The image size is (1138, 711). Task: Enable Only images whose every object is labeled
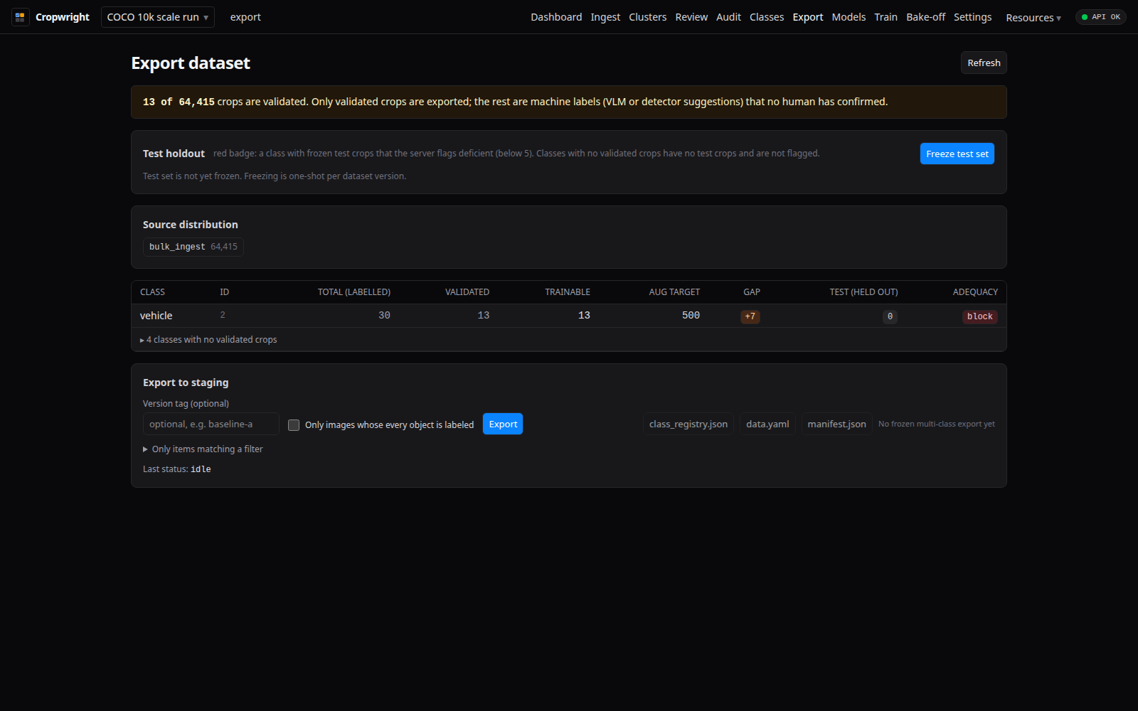(294, 425)
